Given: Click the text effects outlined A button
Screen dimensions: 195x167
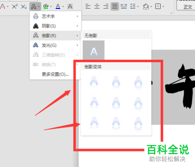Looking at the screenshot, I should coord(34,6).
